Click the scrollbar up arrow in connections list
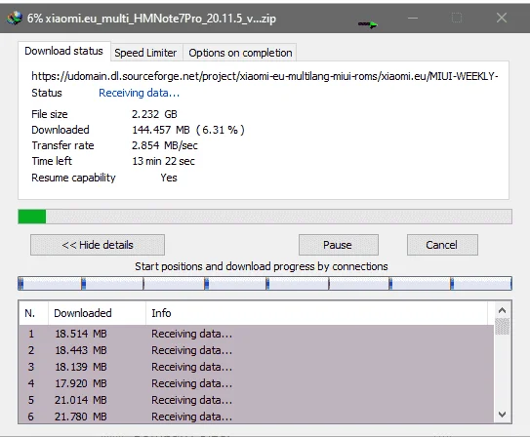 coord(502,310)
